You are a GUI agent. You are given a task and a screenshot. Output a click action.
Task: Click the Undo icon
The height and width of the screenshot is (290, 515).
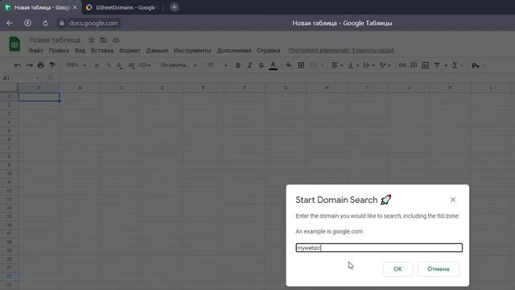point(18,65)
